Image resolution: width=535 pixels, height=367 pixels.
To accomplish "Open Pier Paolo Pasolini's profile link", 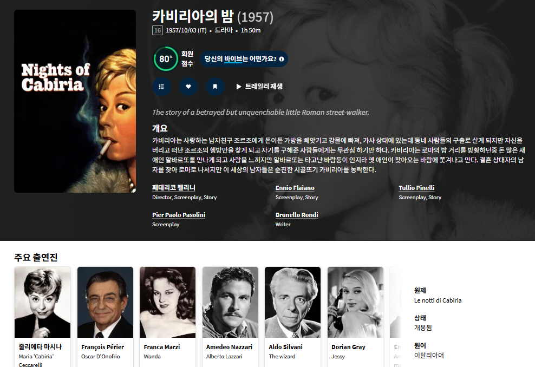I will (179, 215).
